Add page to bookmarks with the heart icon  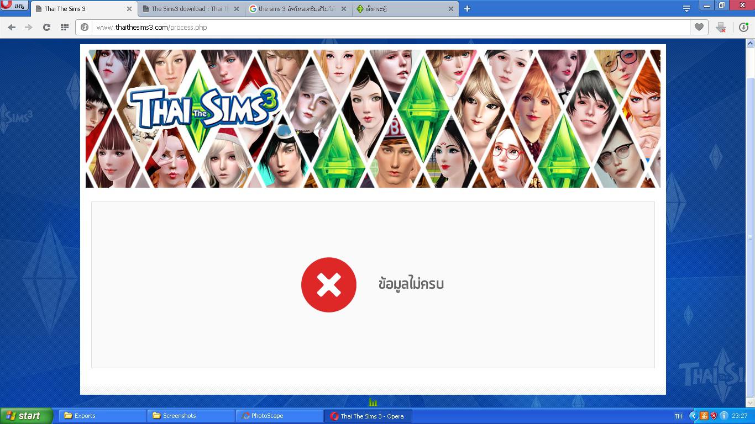pyautogui.click(x=699, y=27)
